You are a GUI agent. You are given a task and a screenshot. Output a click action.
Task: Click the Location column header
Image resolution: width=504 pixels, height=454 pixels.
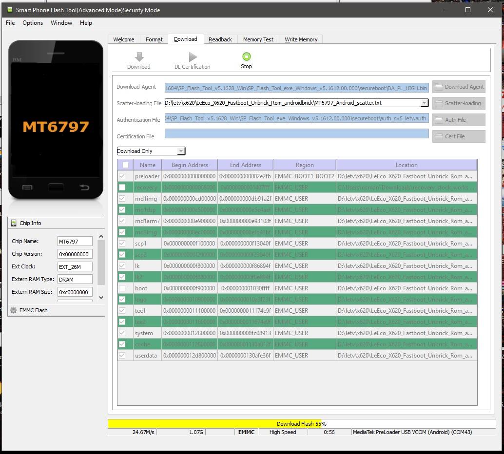tap(406, 165)
